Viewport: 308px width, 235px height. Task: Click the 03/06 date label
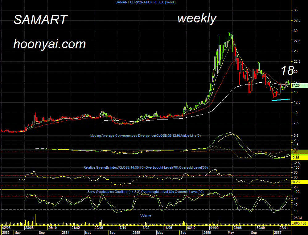[237, 228]
